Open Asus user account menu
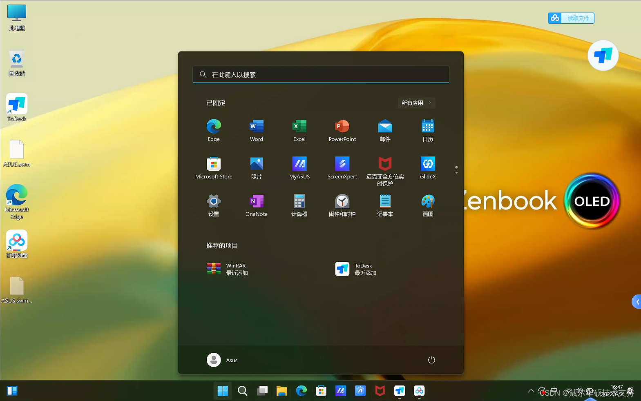Viewport: 641px width, 401px height. pos(222,360)
